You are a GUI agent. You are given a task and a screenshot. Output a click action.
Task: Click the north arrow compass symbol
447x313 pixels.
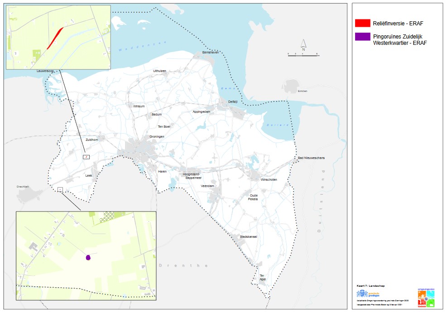tap(304, 44)
